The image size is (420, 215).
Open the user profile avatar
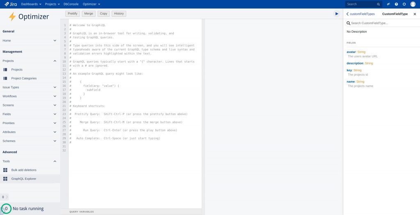[x=413, y=4]
